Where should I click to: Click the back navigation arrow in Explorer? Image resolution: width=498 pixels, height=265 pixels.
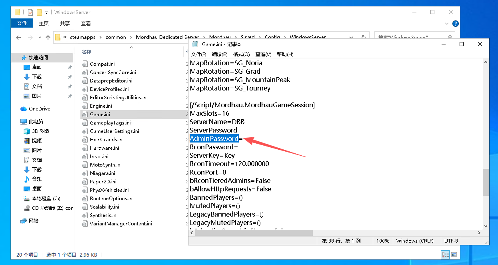[x=18, y=37]
